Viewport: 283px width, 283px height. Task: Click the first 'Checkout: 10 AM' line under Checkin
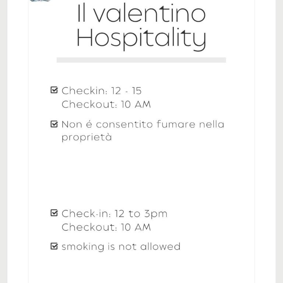pyautogui.click(x=106, y=104)
